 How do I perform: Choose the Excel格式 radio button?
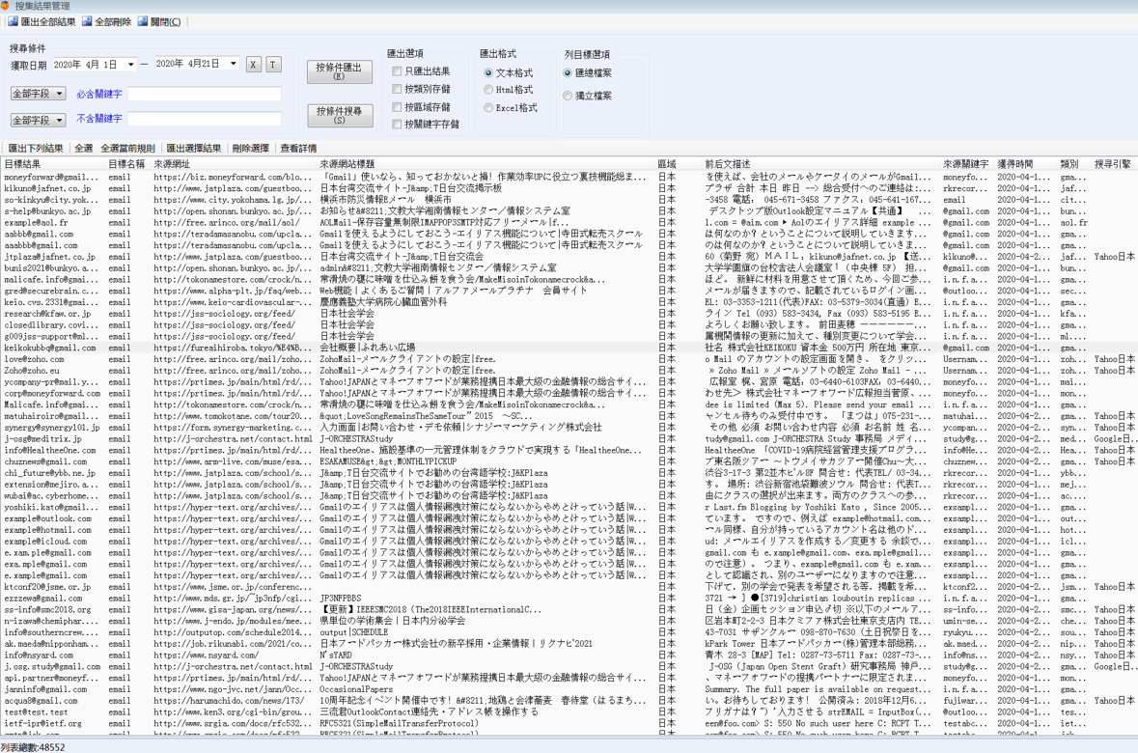pyautogui.click(x=488, y=108)
